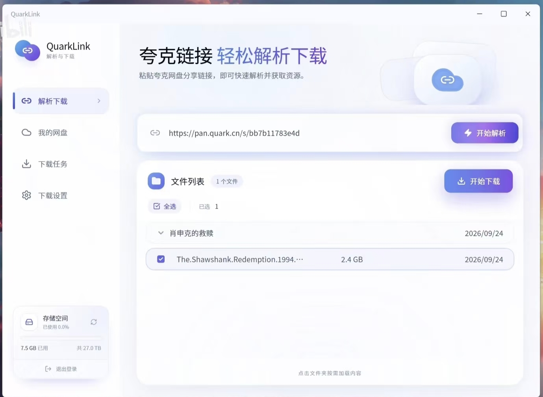Viewport: 543px width, 397px height.
Task: Click the 开始下载 button
Action: (478, 181)
